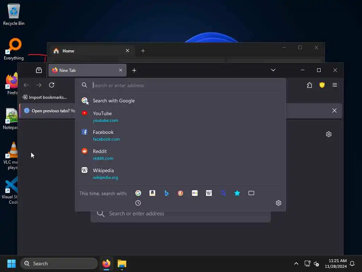Search this time with DuckDuckGo

click(181, 193)
